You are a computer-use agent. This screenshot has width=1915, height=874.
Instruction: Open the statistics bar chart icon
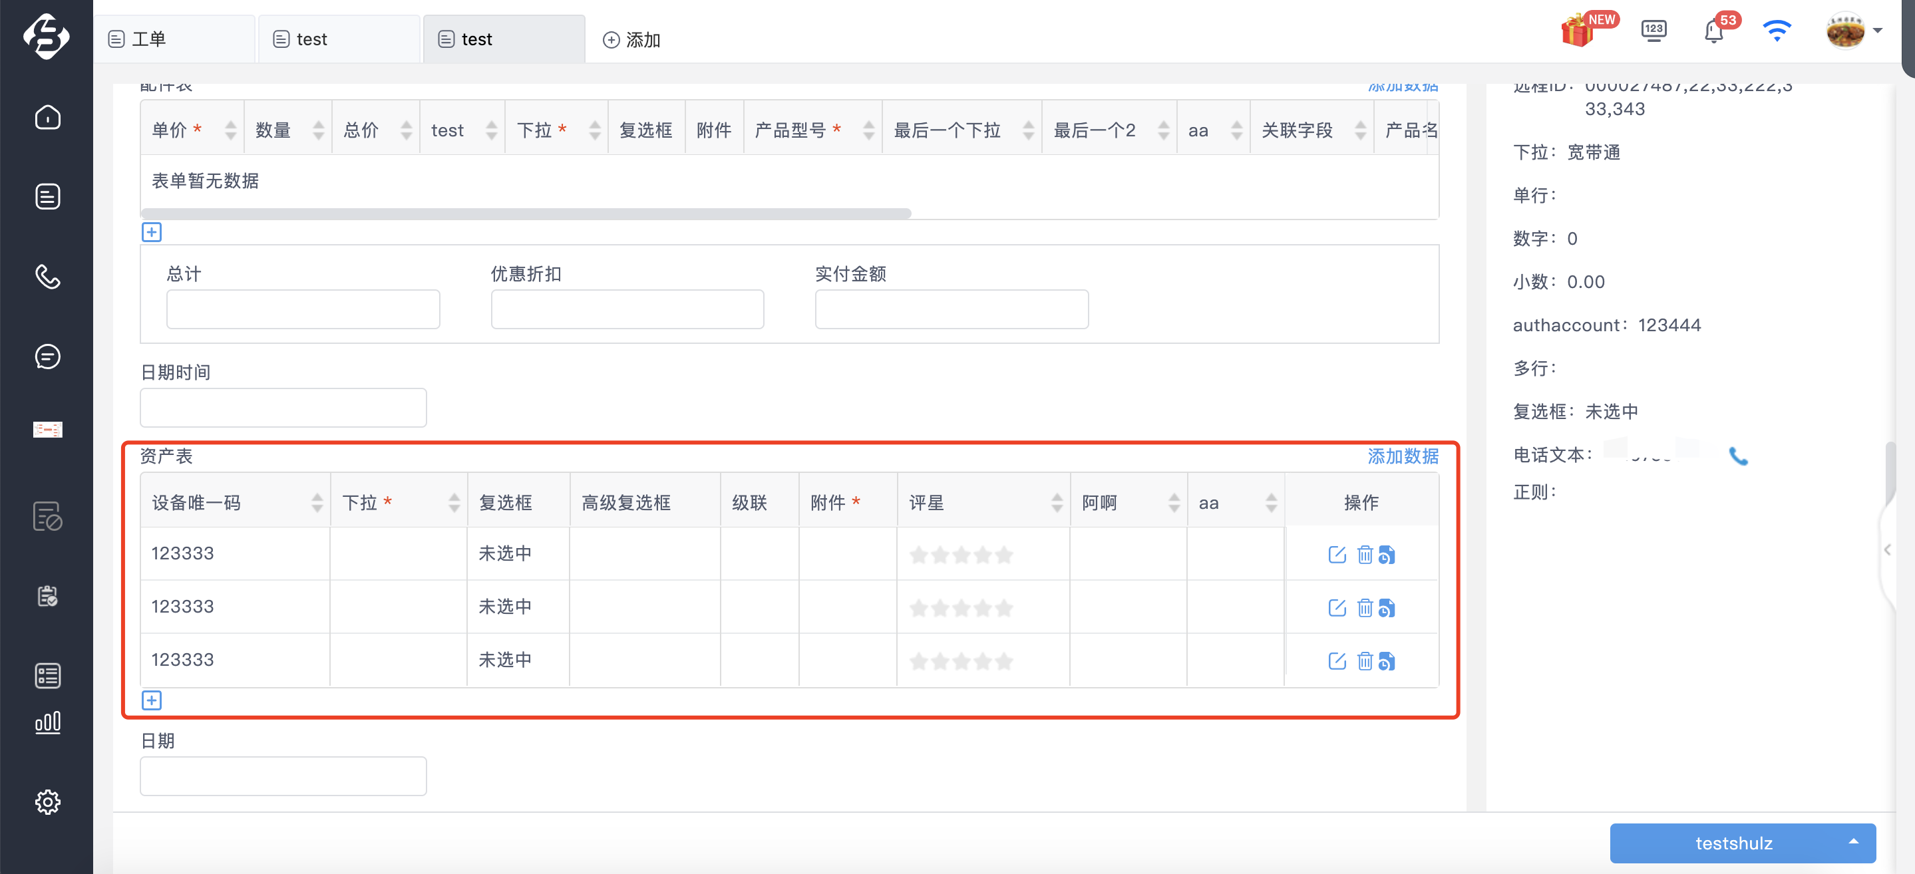[48, 722]
